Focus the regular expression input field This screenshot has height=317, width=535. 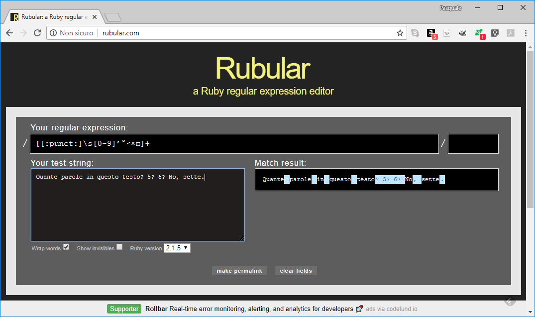[234, 144]
